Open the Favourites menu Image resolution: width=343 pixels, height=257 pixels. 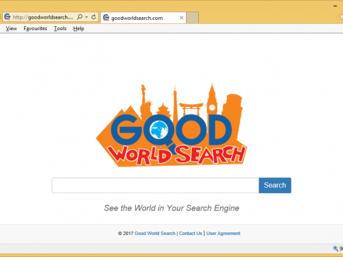click(35, 29)
